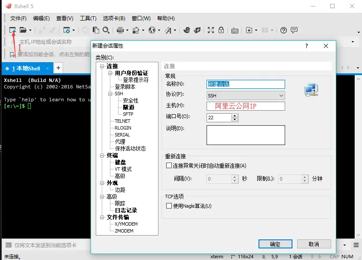Click the add current session bookmark icon
The image size is (362, 260).
12,54
